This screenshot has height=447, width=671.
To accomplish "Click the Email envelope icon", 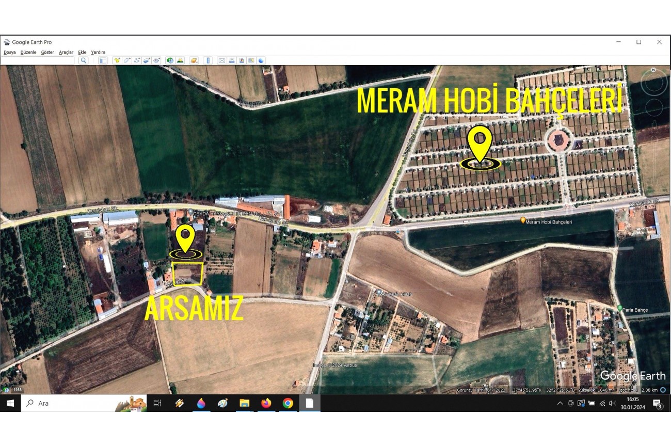I will (x=221, y=60).
